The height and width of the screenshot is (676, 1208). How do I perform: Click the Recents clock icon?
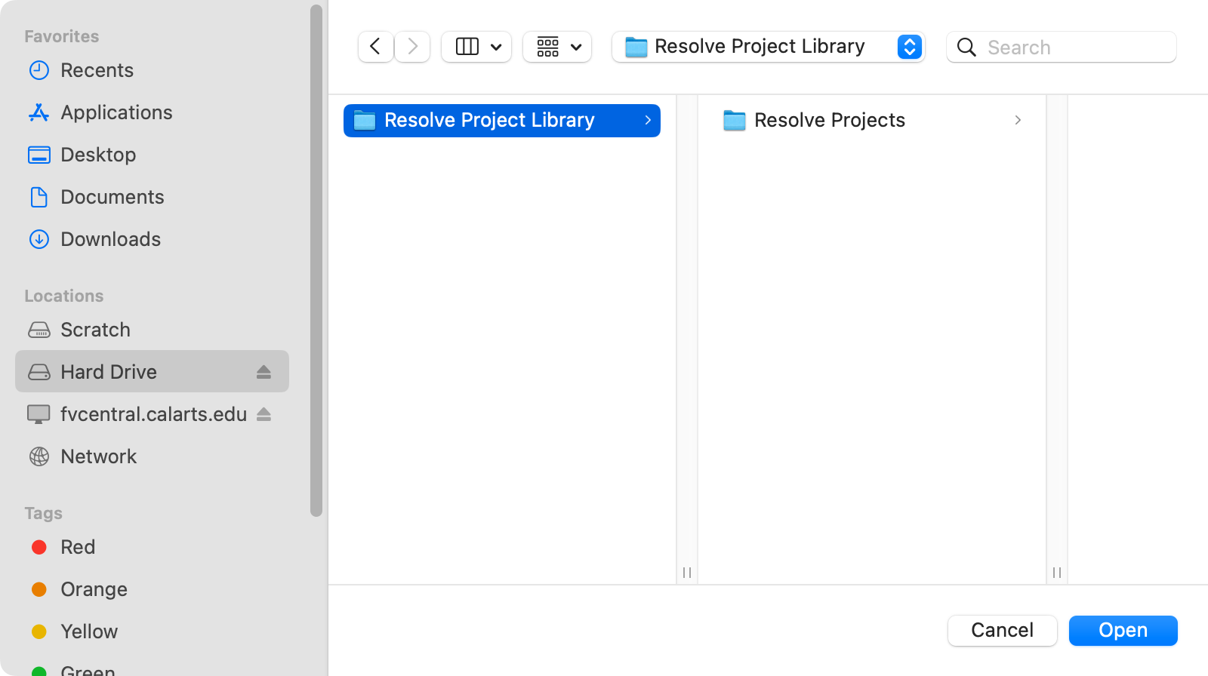(x=39, y=70)
